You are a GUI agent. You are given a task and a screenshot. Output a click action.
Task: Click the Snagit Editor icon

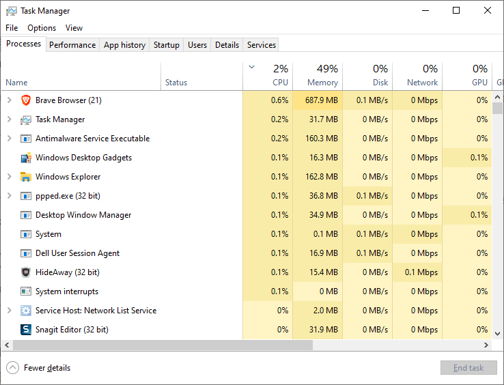tap(26, 330)
